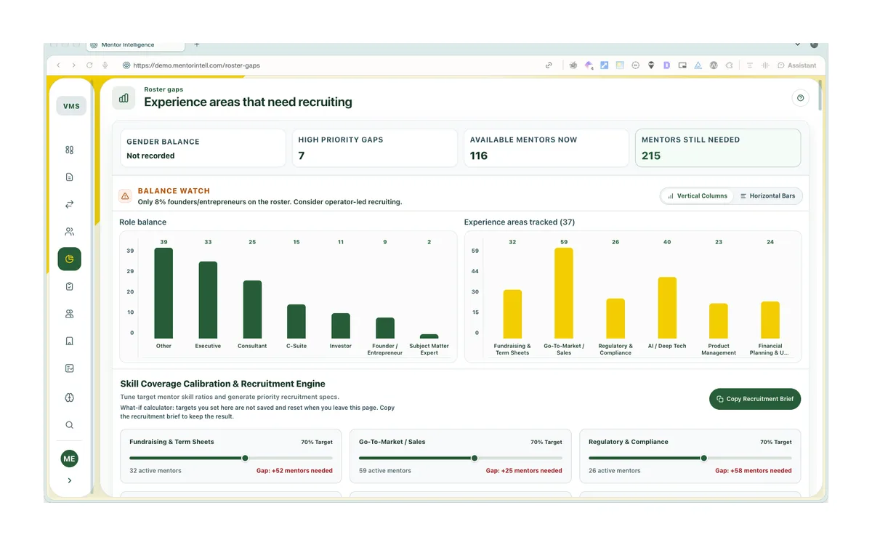The width and height of the screenshot is (872, 545).
Task: Click the bar chart icon beside page title
Action: point(124,98)
